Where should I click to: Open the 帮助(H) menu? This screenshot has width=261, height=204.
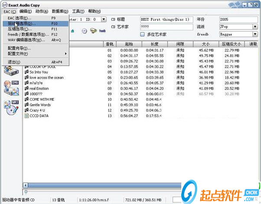[95, 11]
